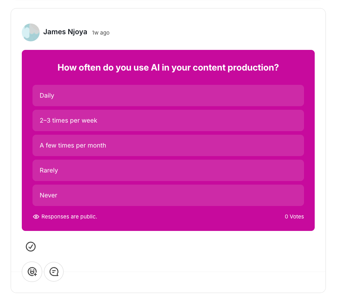Image resolution: width=339 pixels, height=299 pixels.
Task: Select the Daily poll option
Action: click(168, 96)
